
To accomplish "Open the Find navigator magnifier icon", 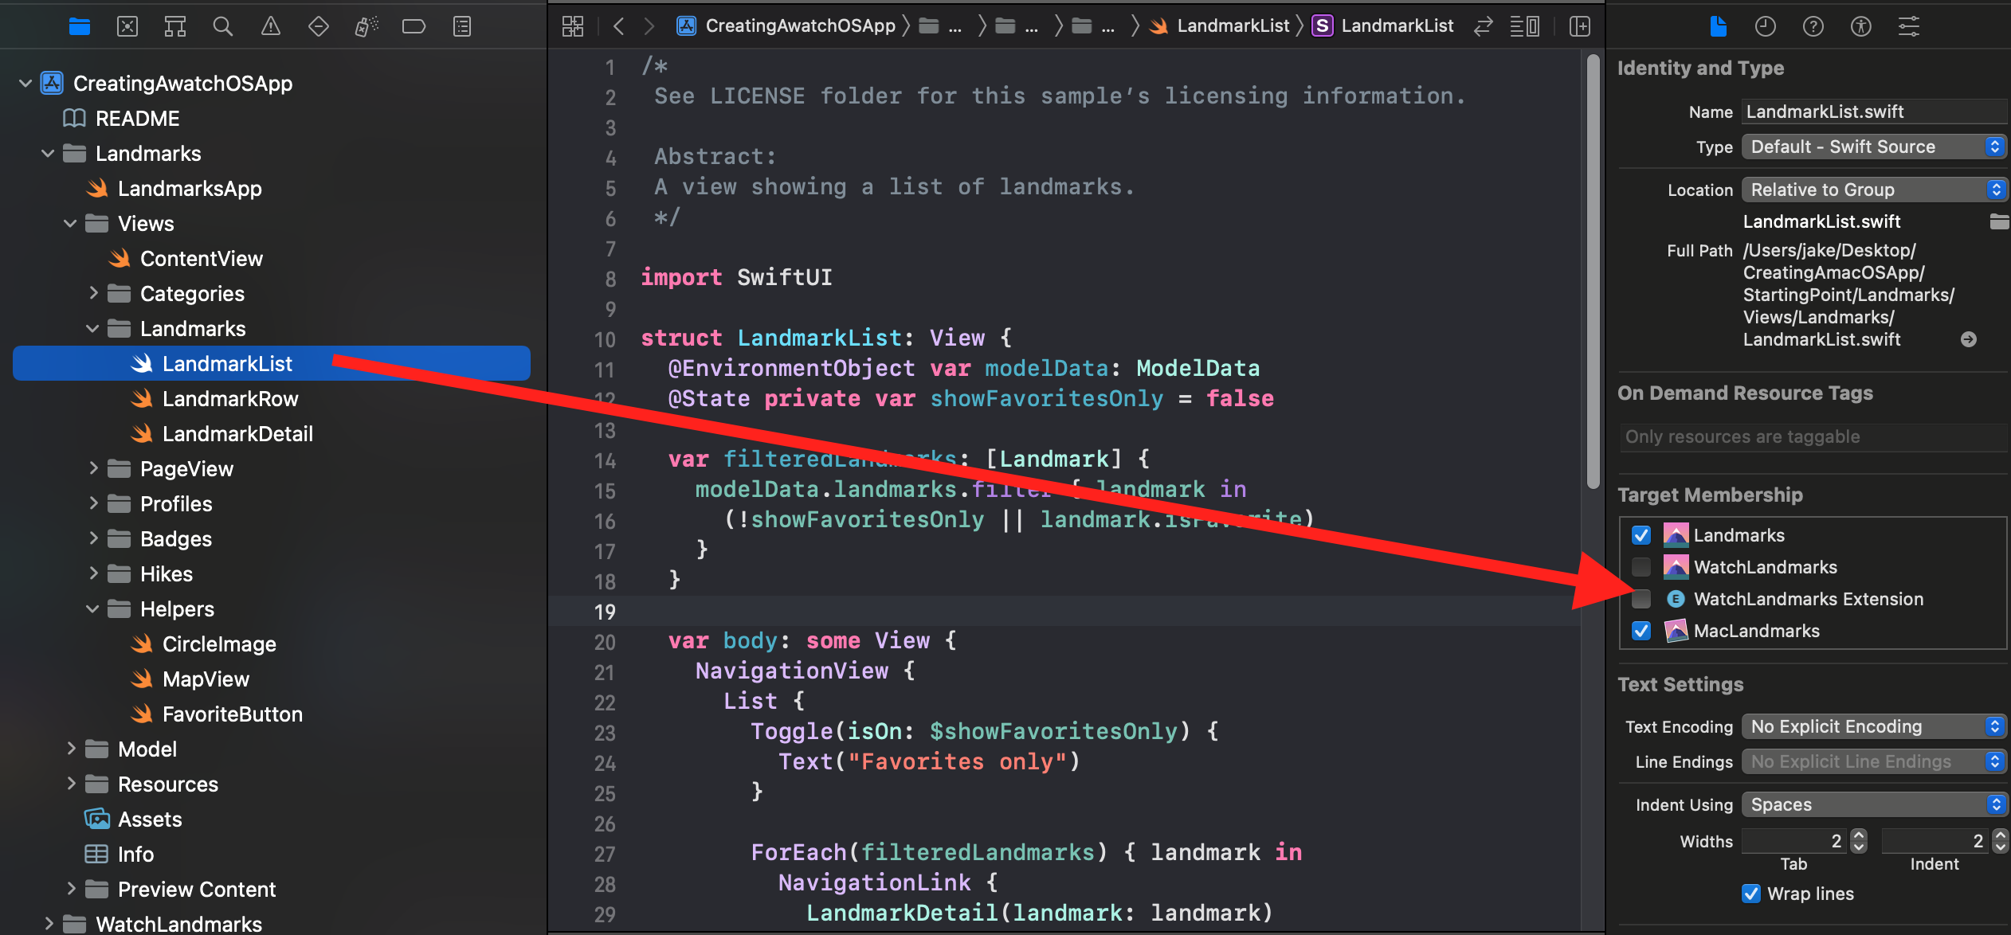I will click(x=223, y=26).
